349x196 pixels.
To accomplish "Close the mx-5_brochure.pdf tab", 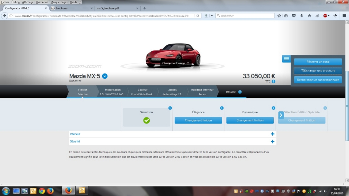I will [x=137, y=8].
